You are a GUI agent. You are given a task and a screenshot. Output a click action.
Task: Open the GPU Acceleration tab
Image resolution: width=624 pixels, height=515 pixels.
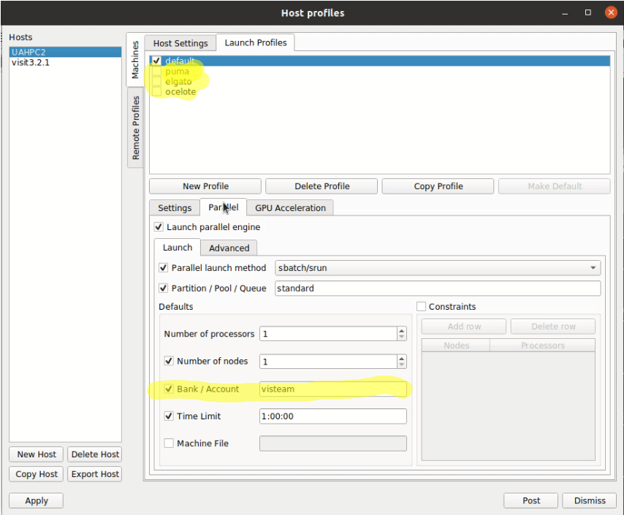tap(290, 207)
